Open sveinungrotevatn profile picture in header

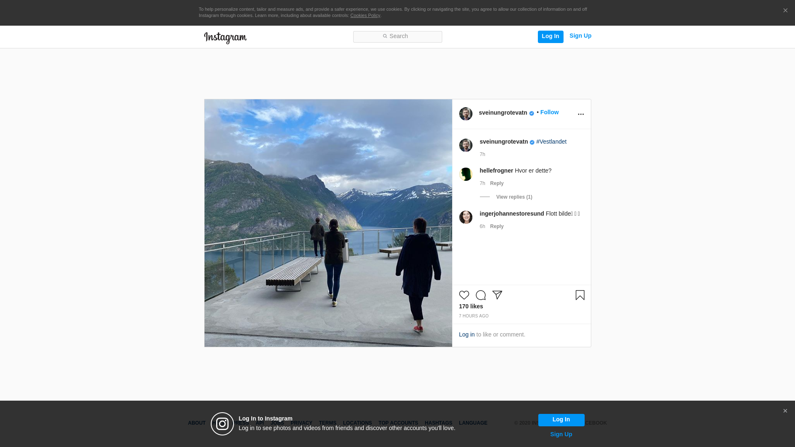465,114
